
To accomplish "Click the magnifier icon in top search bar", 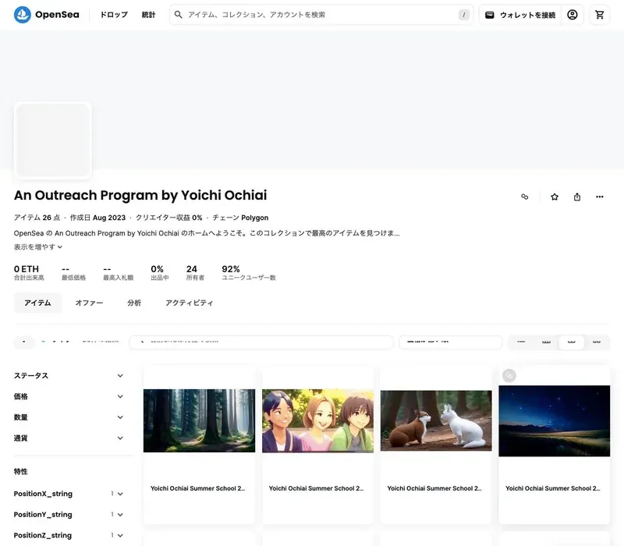I will (179, 15).
